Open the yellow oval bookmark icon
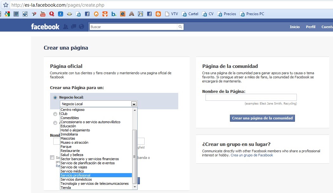333x193 pixels. click(x=69, y=14)
